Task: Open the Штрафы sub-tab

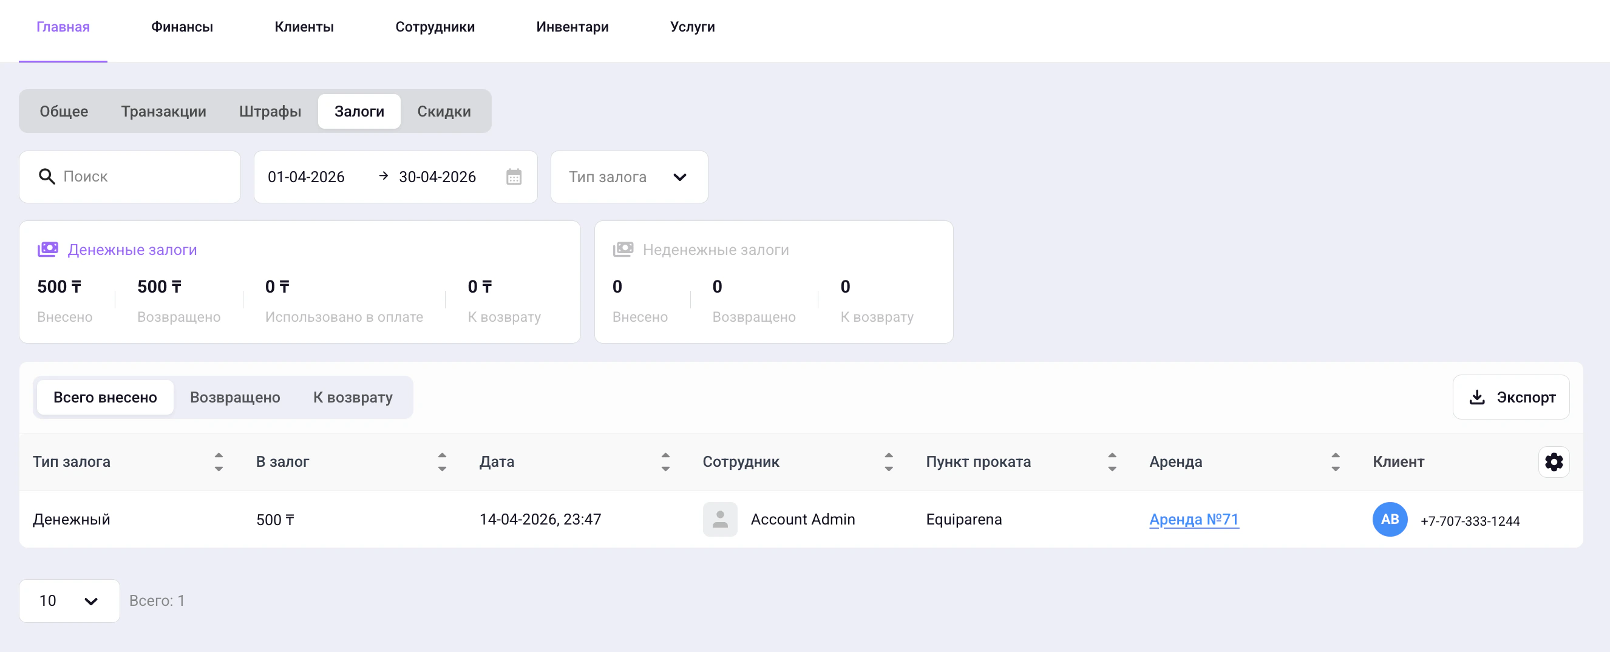Action: pos(270,111)
